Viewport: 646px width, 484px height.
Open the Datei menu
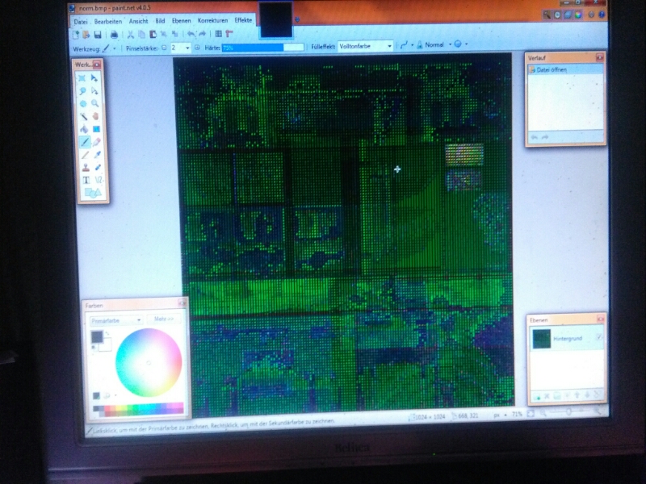pos(81,22)
